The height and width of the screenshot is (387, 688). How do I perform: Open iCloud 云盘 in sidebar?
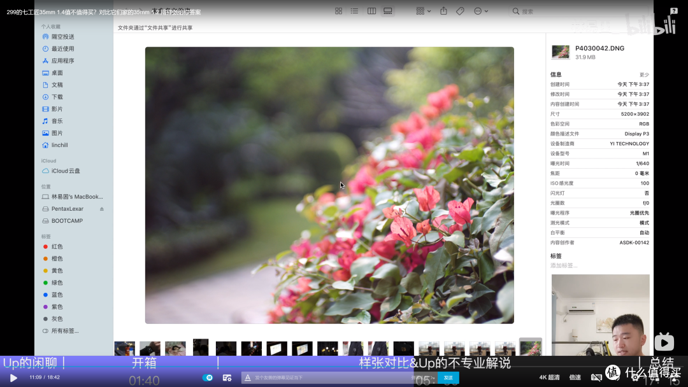pyautogui.click(x=61, y=171)
